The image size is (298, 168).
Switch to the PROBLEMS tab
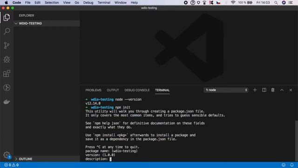coord(93,90)
